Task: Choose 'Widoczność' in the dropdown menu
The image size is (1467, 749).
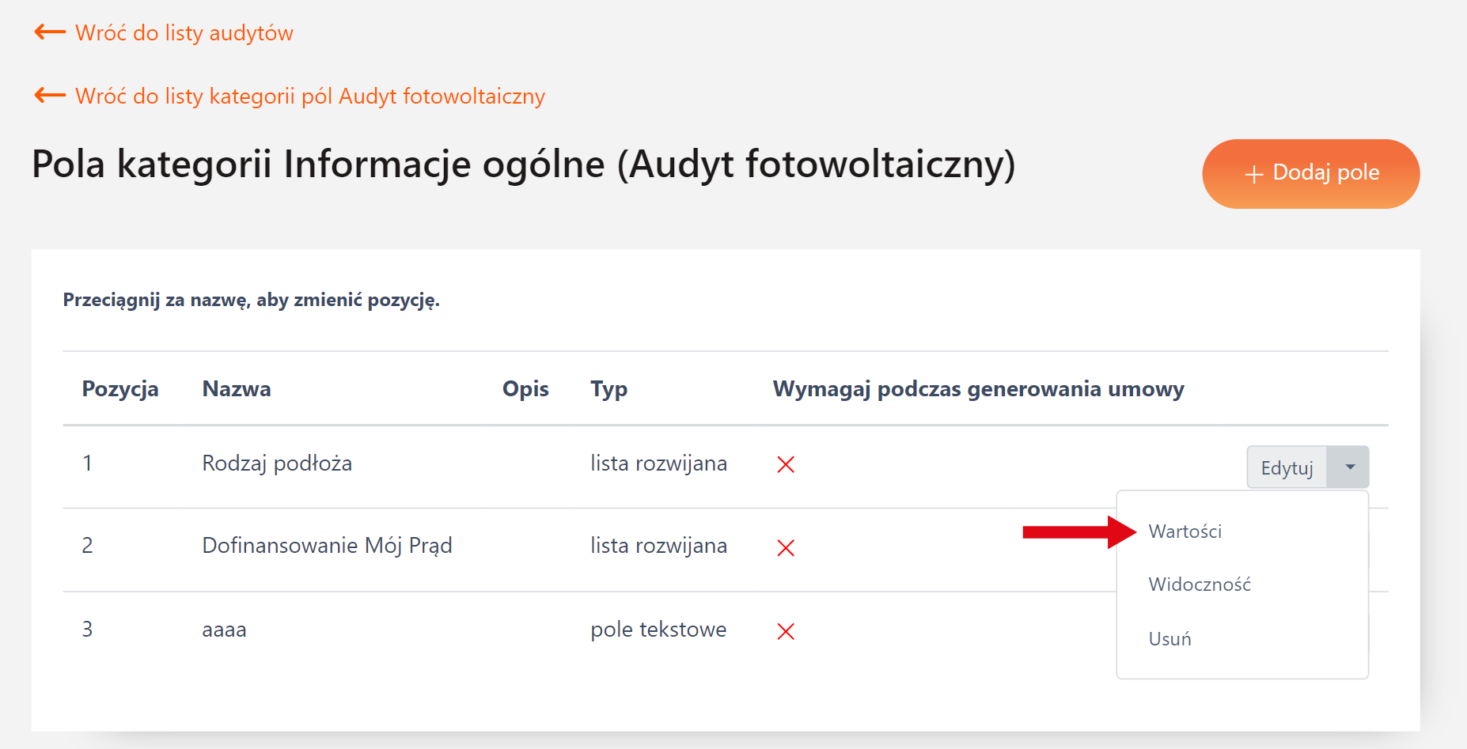Action: point(1199,584)
